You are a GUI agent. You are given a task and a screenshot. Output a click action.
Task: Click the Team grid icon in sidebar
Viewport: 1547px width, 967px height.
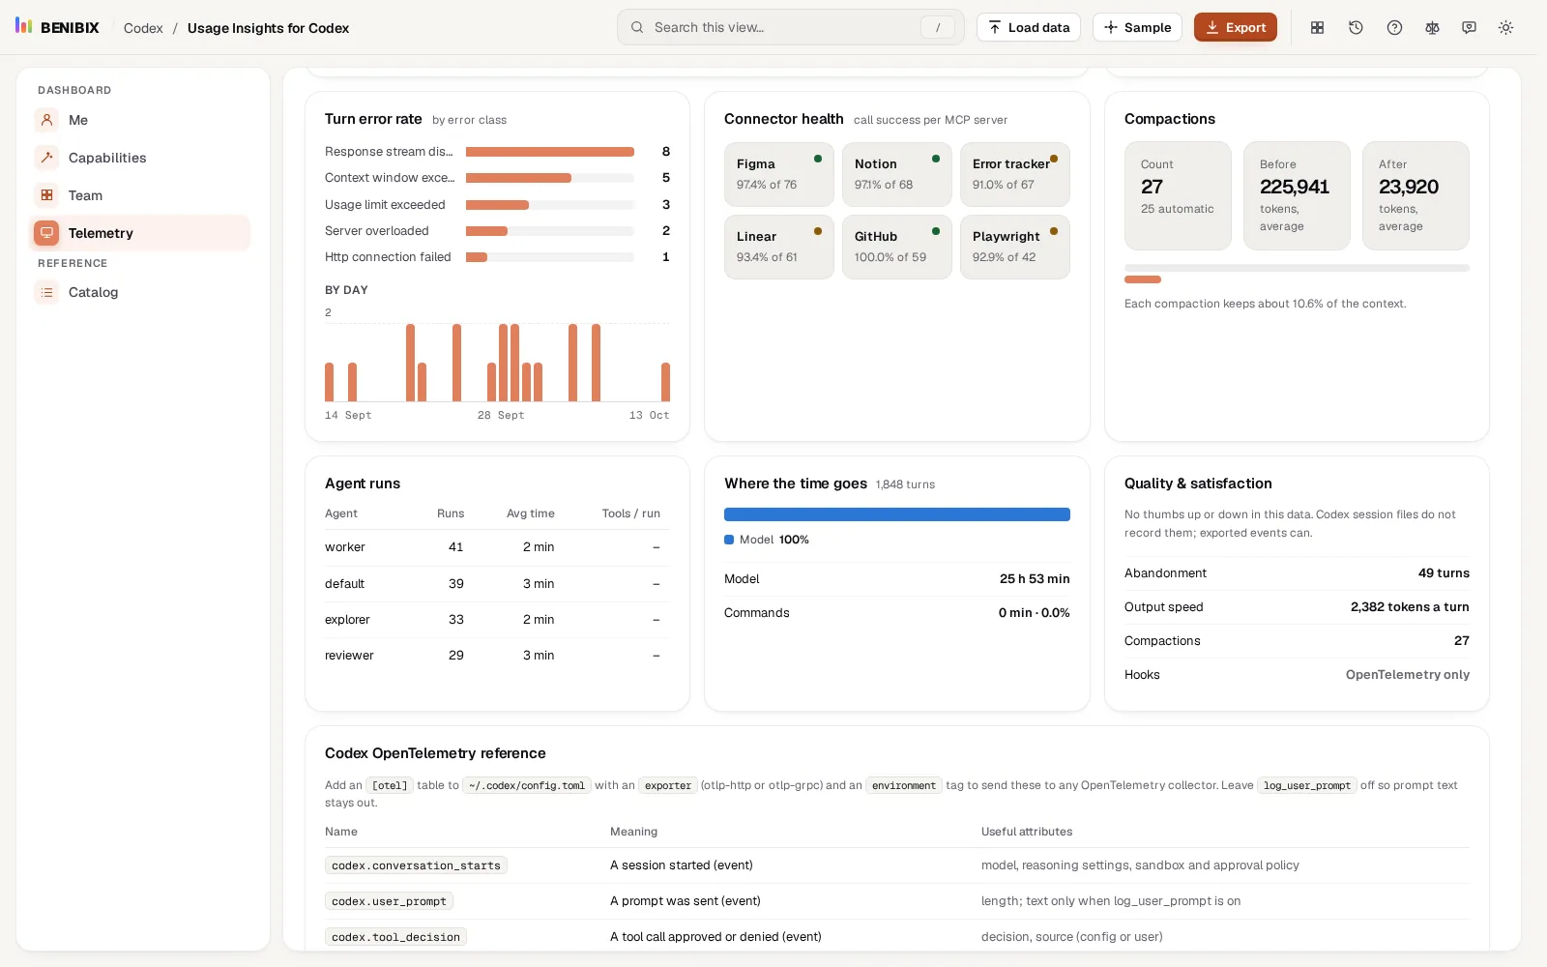[46, 195]
